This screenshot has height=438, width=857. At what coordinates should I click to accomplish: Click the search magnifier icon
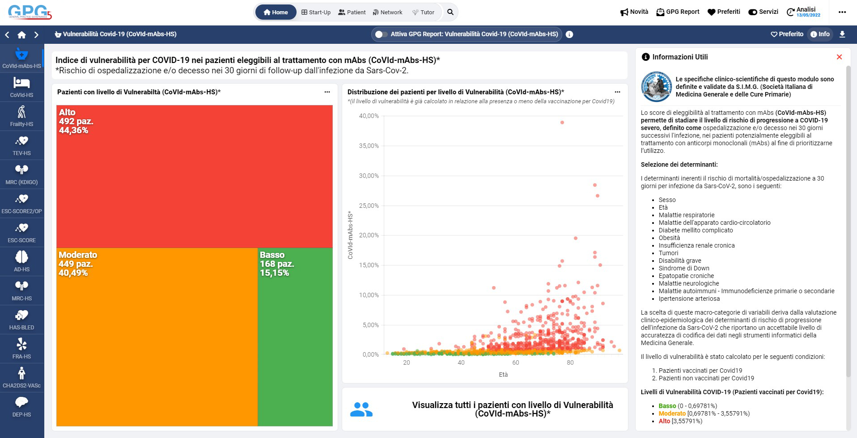(x=450, y=12)
